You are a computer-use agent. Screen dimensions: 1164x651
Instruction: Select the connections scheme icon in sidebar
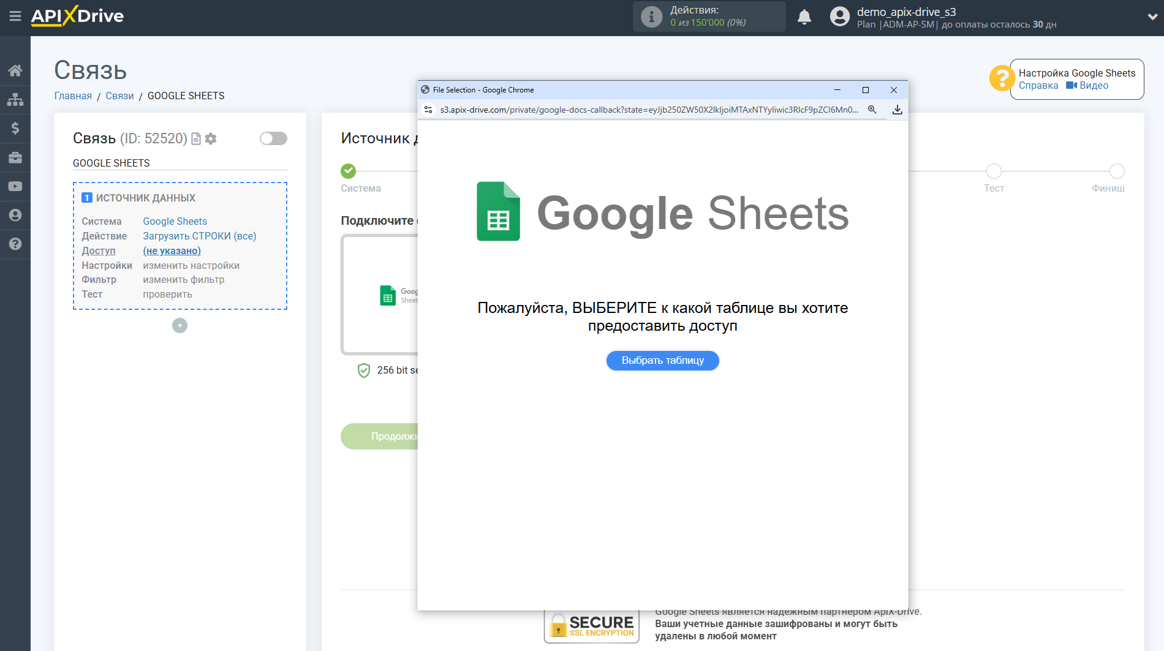pyautogui.click(x=15, y=99)
